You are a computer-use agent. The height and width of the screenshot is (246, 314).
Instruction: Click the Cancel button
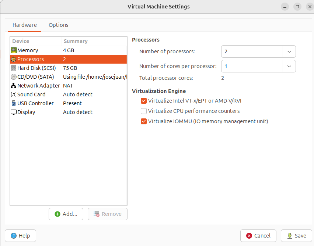pos(258,236)
